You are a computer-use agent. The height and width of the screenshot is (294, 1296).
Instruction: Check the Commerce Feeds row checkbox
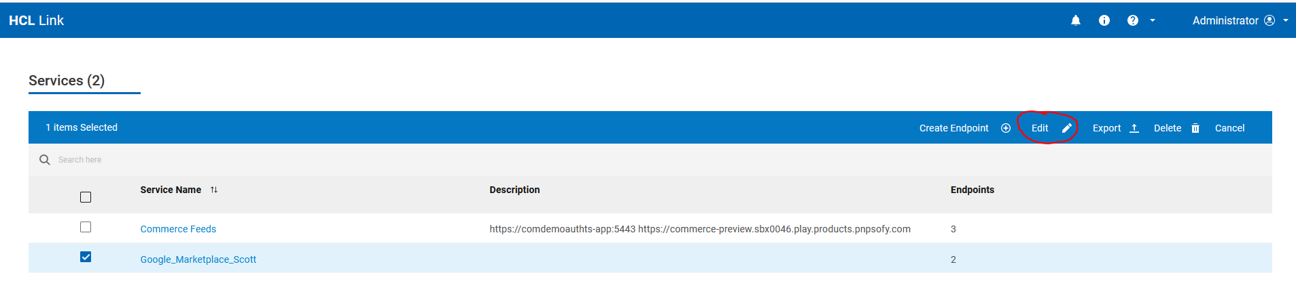point(86,227)
